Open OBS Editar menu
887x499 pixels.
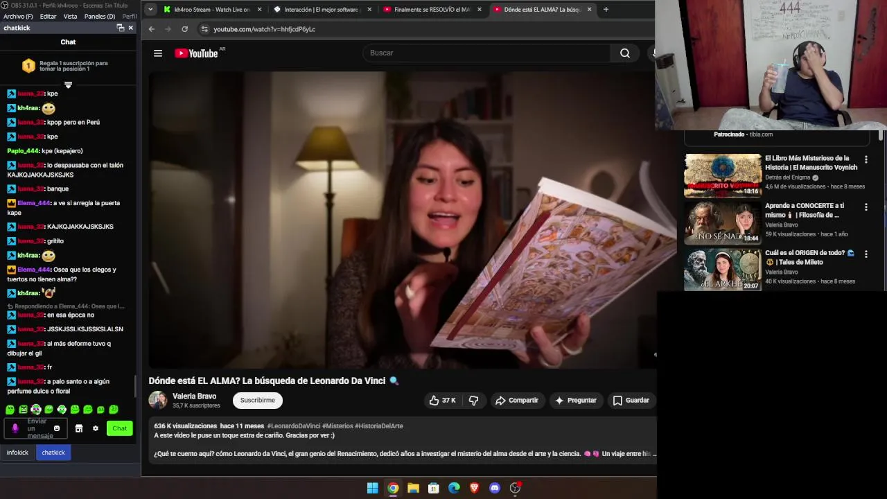48,16
